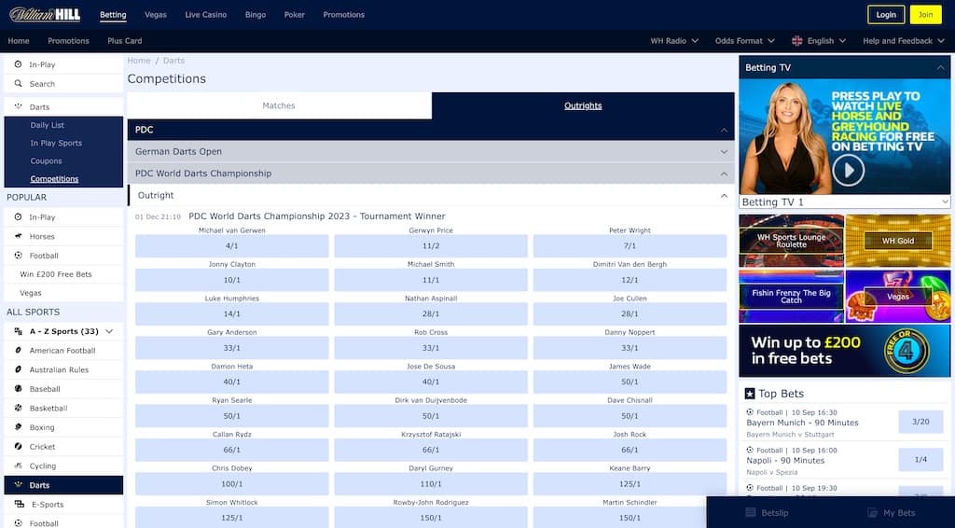This screenshot has height=528, width=955.
Task: Open the Betting TV 1 channel selector
Action: 845,202
